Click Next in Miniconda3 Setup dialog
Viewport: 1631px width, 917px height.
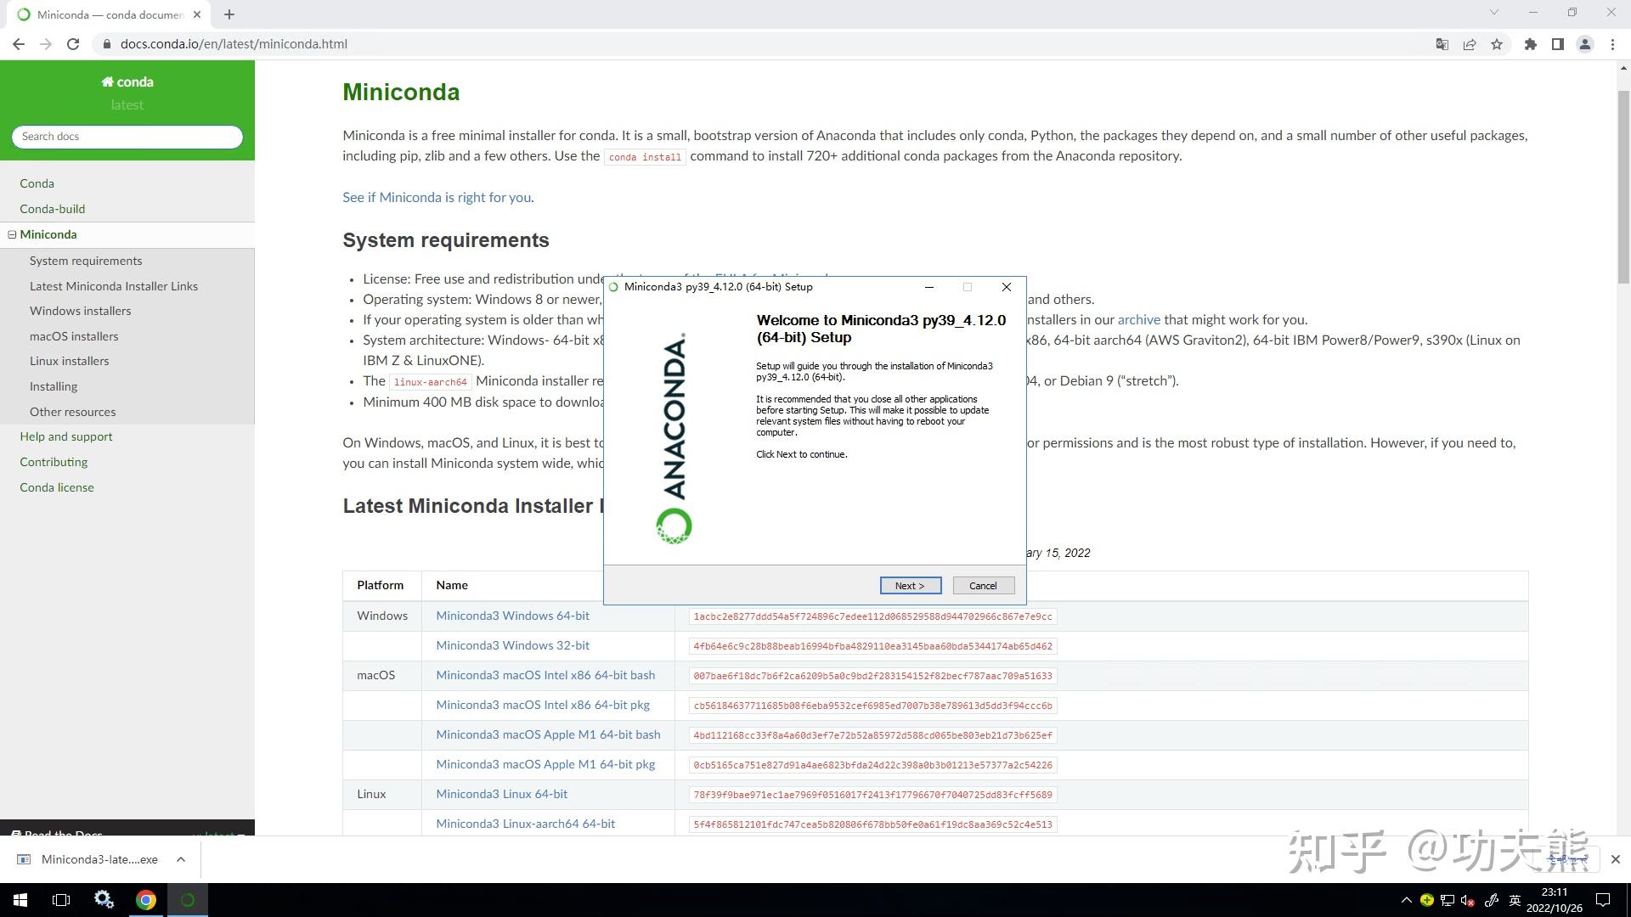tap(910, 586)
